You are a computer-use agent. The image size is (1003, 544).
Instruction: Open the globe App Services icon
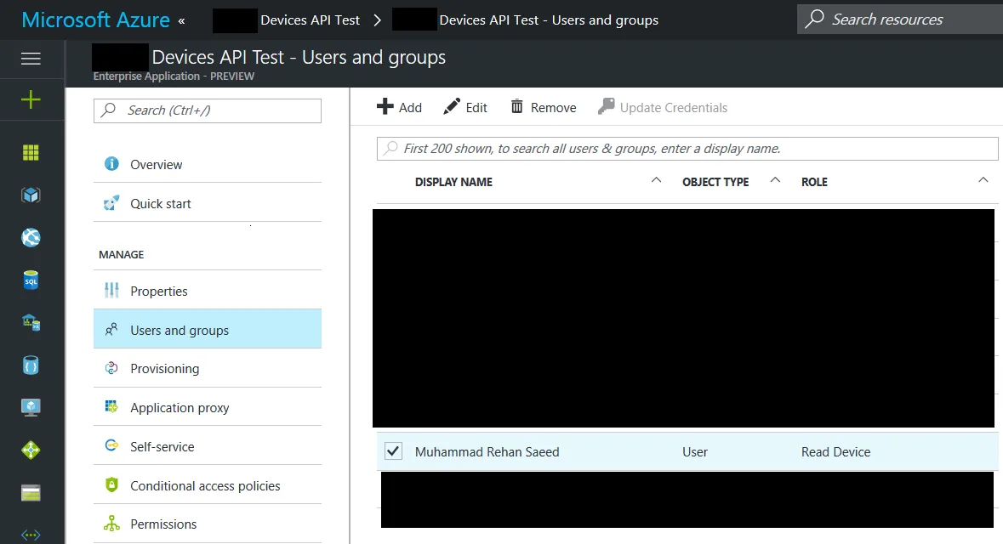(31, 238)
